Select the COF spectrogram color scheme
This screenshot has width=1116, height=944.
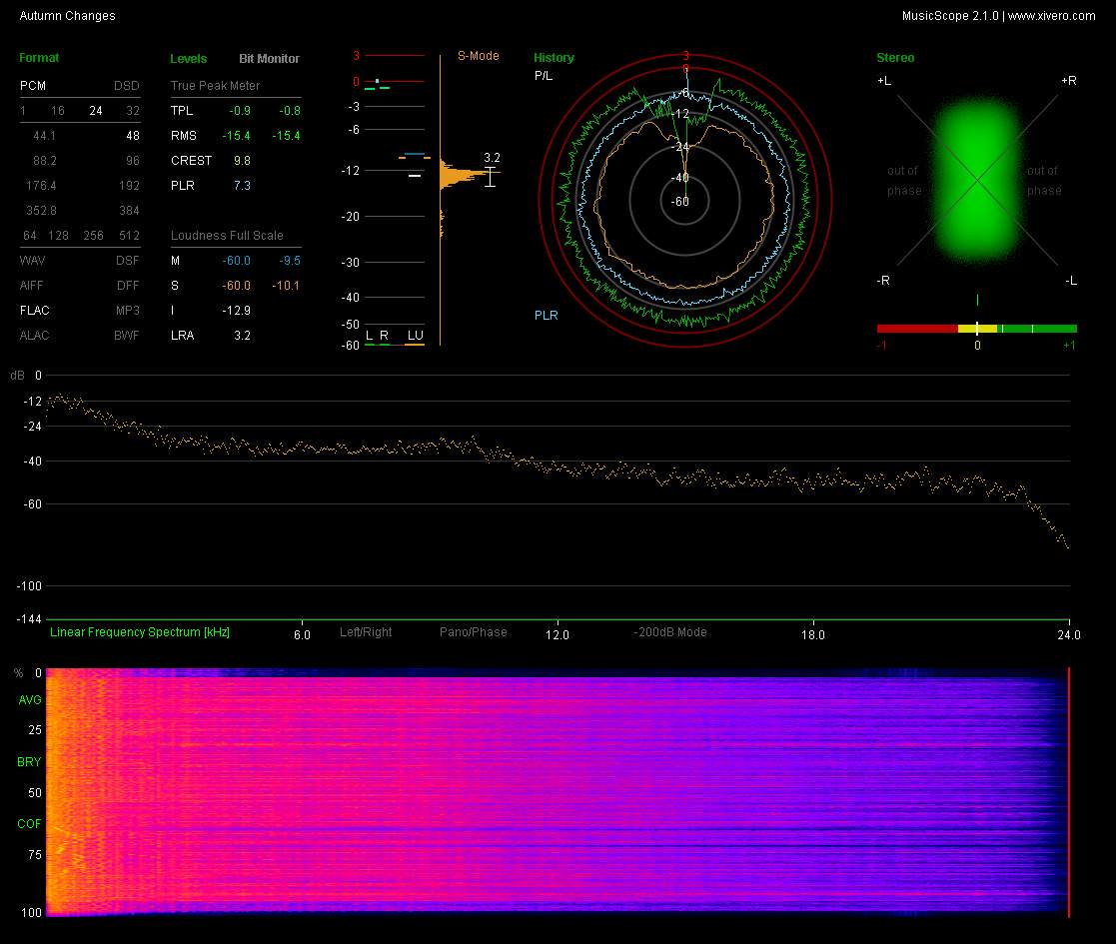click(29, 824)
